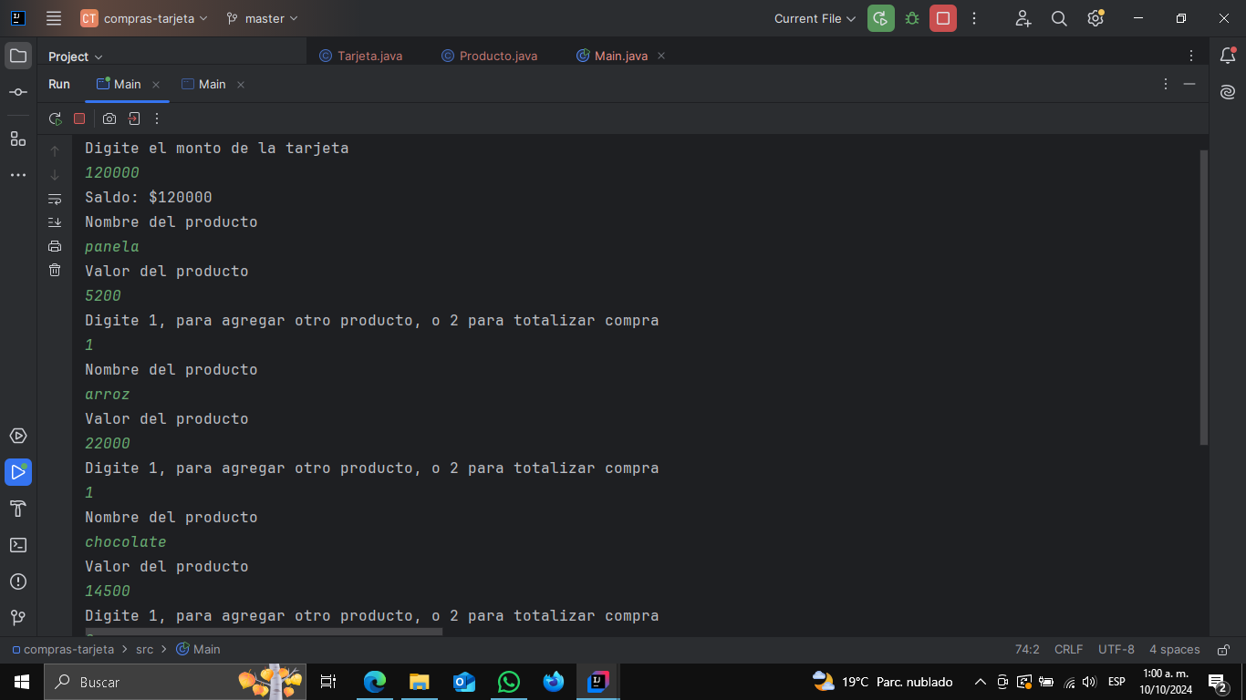Viewport: 1246px width, 700px height.
Task: Expand compras-tarjeta project dropdown
Action: 144,18
